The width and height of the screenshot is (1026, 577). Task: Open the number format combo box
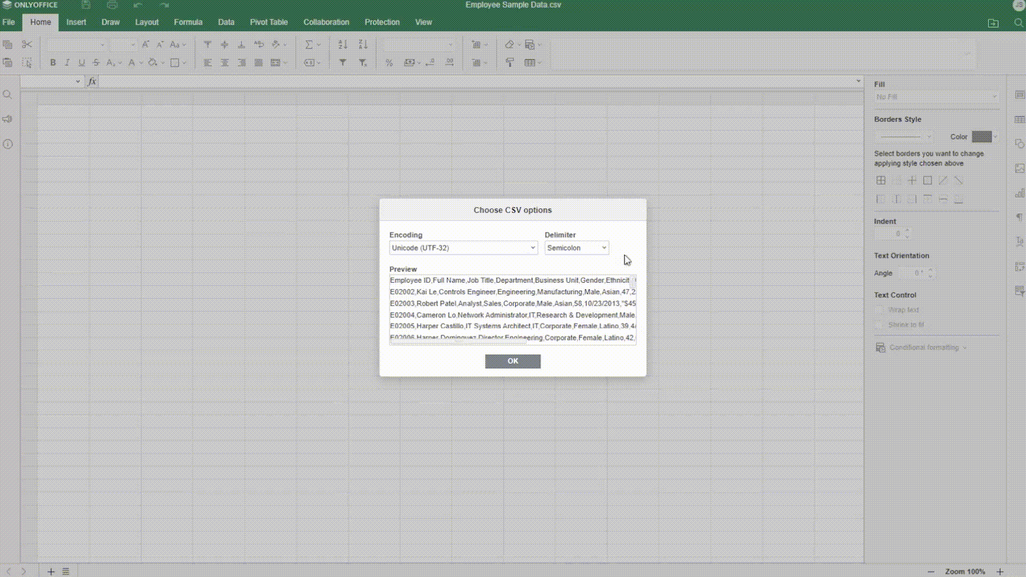coord(418,44)
